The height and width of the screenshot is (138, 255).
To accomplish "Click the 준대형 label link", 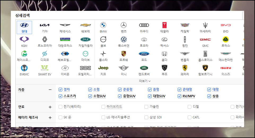I will pos(187,90).
